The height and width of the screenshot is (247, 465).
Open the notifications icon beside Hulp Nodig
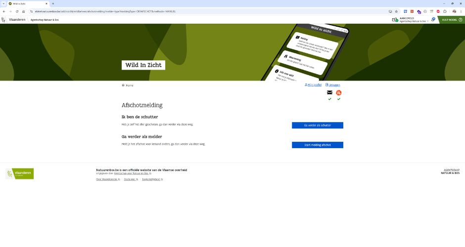pyautogui.click(x=433, y=20)
